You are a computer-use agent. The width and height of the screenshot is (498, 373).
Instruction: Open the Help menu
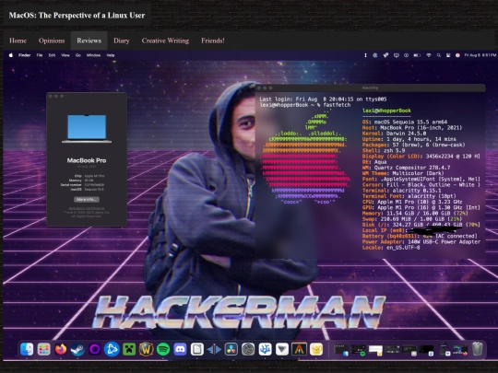(x=111, y=55)
